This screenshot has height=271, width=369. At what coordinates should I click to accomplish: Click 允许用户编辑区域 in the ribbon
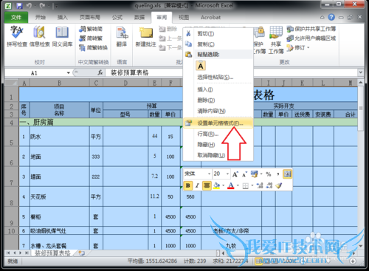(x=311, y=38)
